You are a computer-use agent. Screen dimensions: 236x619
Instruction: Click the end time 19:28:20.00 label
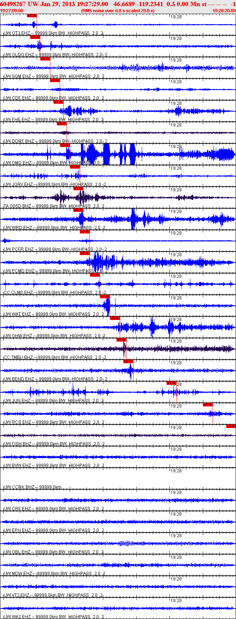[224, 11]
